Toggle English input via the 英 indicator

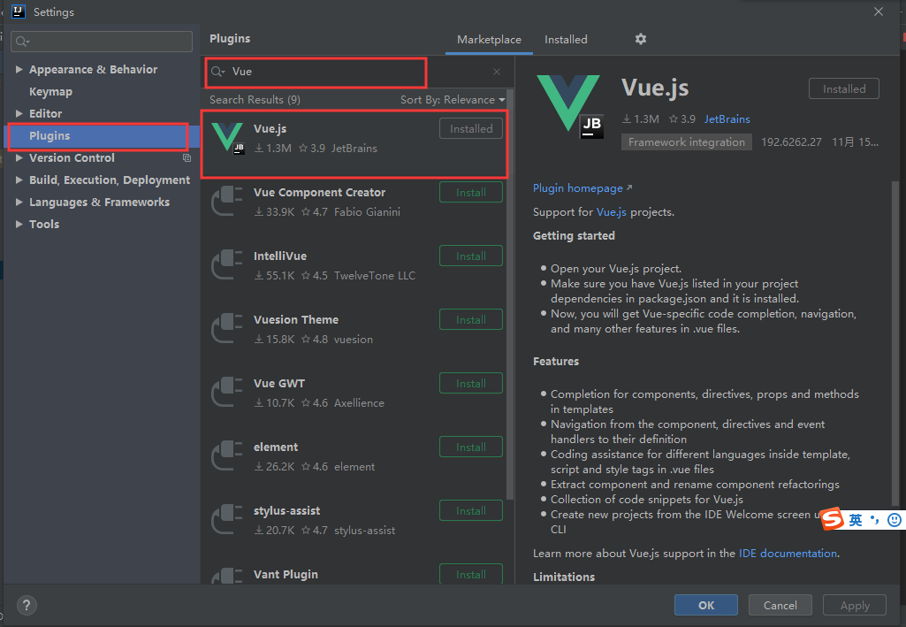857,520
